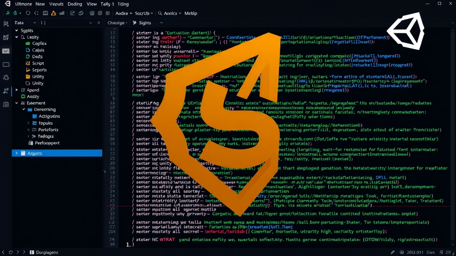456x256 pixels.
Task: Expand the Topuiks folder
Action: click(29, 123)
